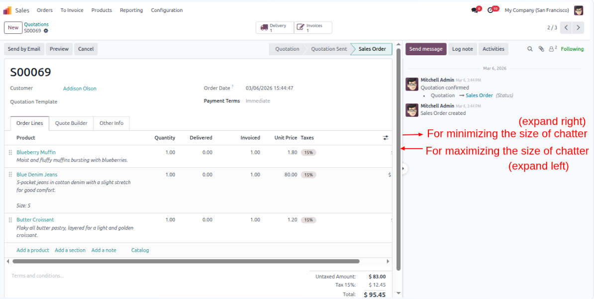Screen dimensions: 594x299
Task: Click the Cancel button
Action: 86,49
